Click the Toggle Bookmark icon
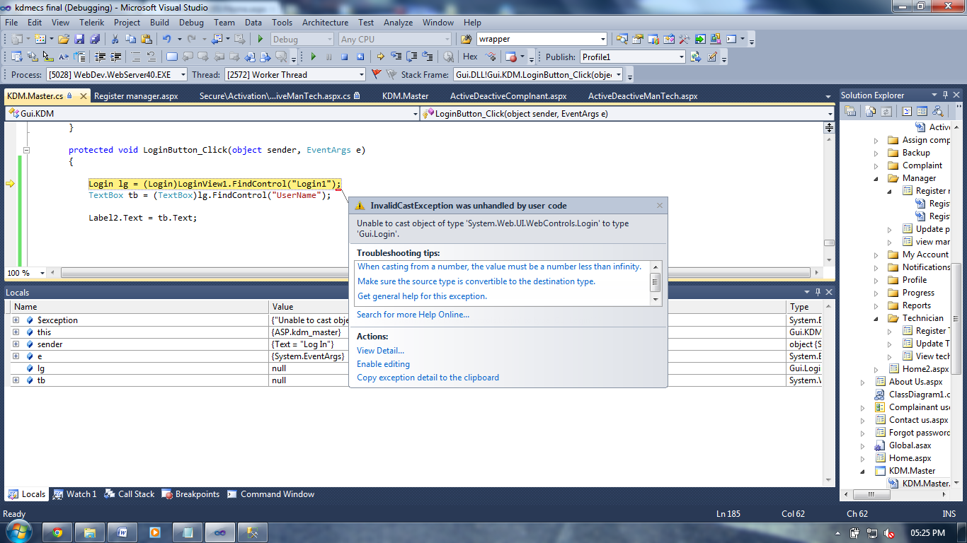 (x=171, y=57)
